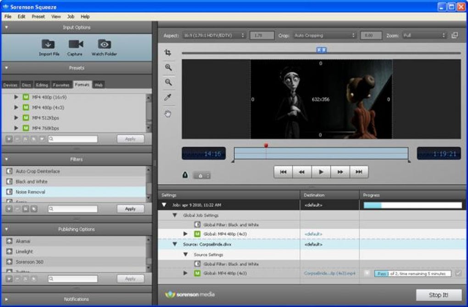Screen dimensions: 468x307
Task: Open the Job menu
Action: tap(71, 16)
